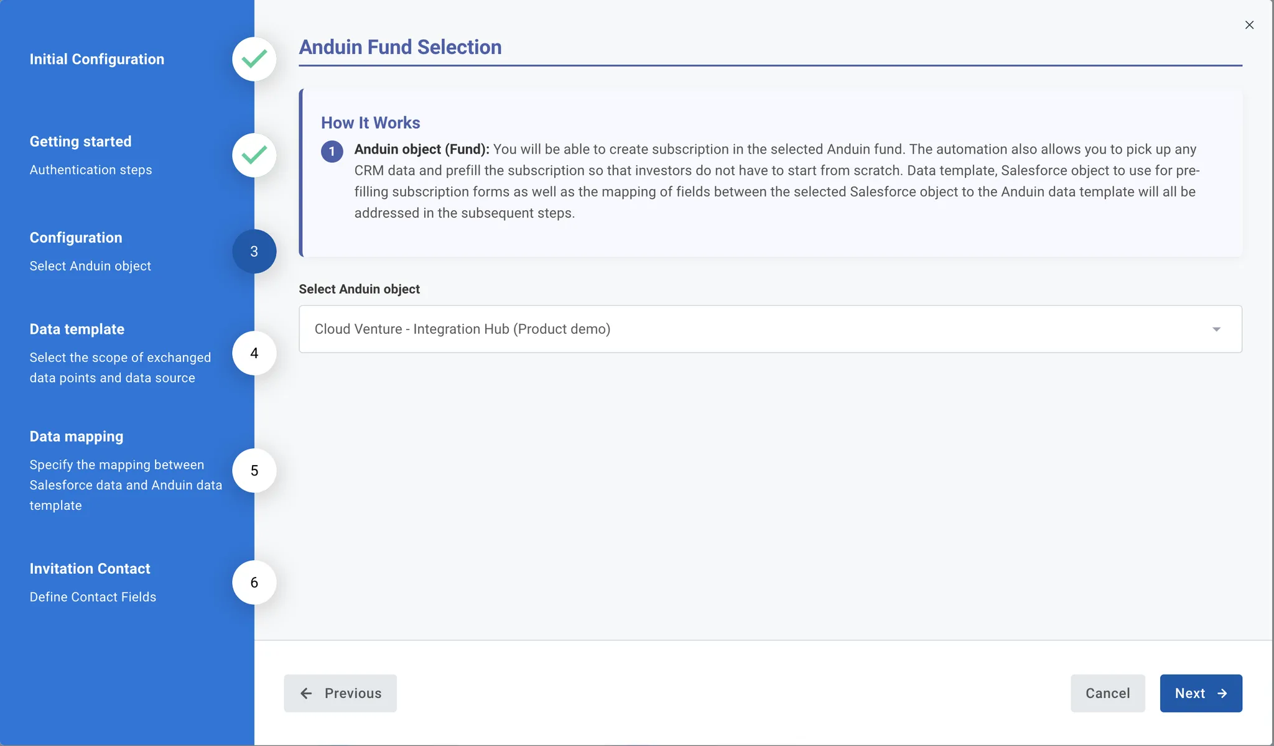Select the Initial Configuration step label
The image size is (1274, 746).
coord(97,59)
